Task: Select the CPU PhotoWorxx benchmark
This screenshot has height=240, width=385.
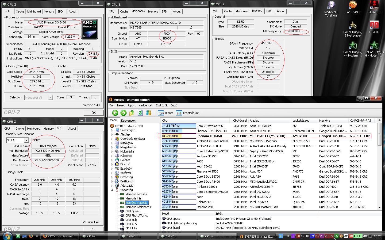Action: coord(136,215)
